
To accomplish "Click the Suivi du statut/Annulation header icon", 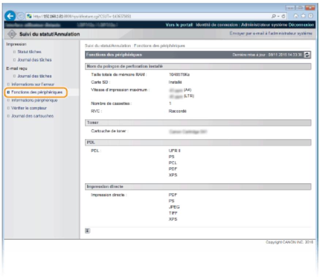I will [12, 34].
